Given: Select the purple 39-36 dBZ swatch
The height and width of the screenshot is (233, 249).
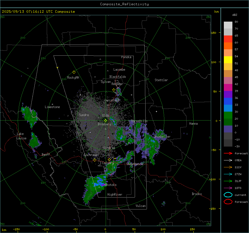Looking at the screenshot, I should (228, 94).
